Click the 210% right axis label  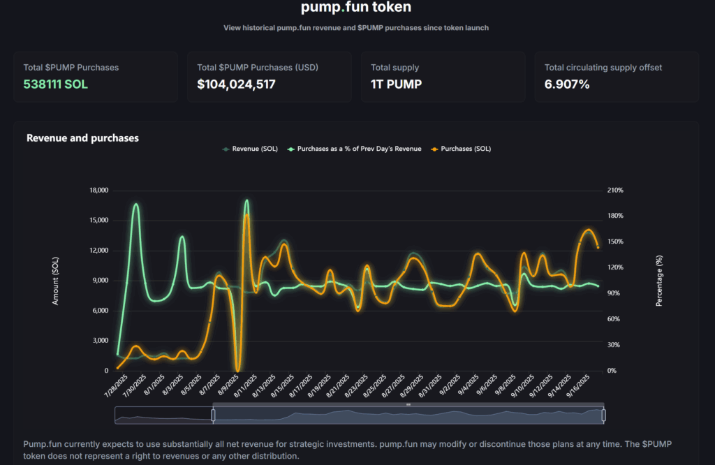click(615, 190)
